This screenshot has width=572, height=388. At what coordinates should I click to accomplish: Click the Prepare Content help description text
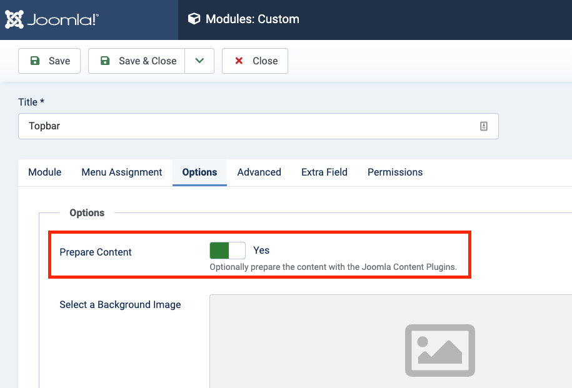333,267
